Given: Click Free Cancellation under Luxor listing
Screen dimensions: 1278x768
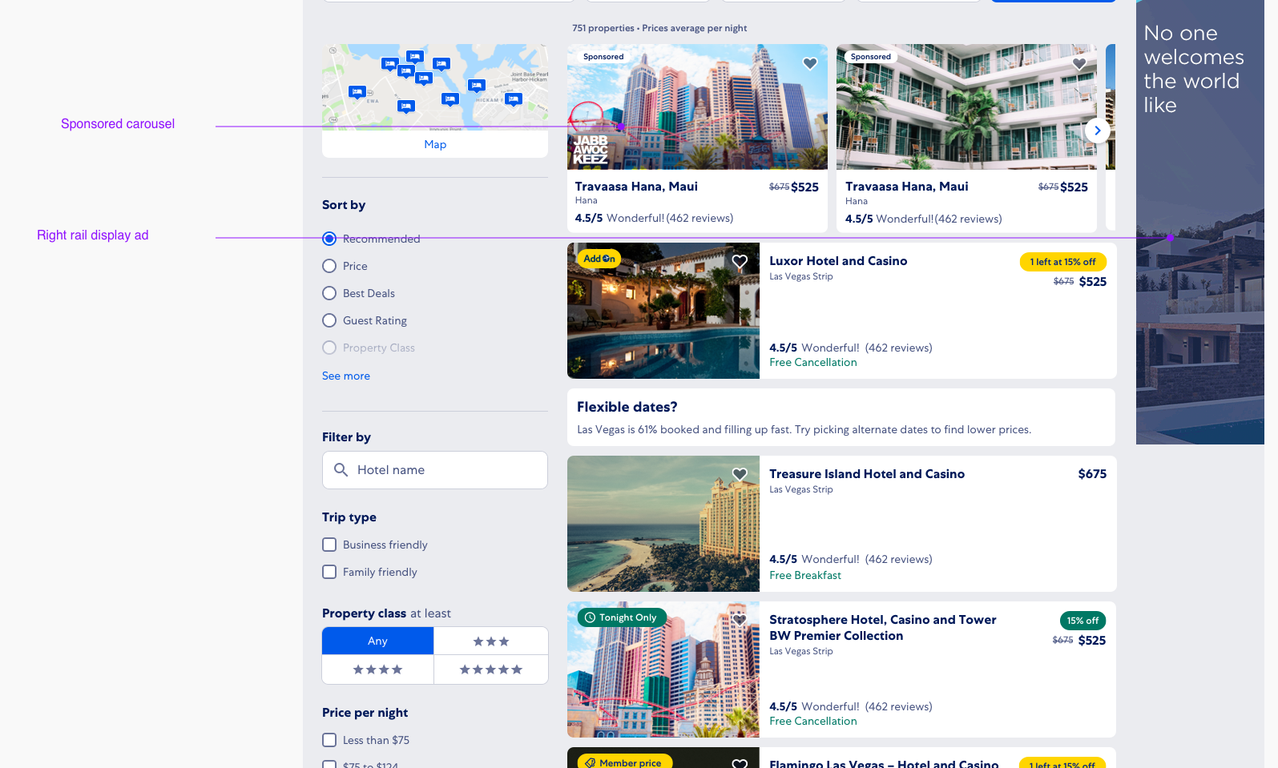Looking at the screenshot, I should click(x=813, y=363).
